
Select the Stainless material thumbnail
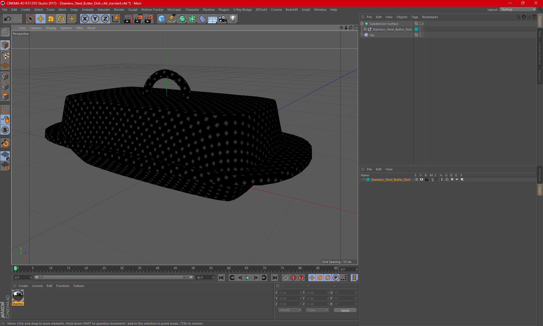click(x=18, y=296)
